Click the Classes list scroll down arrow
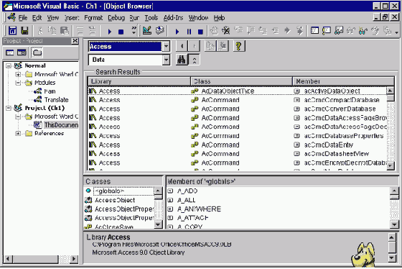This screenshot has width=402, height=269. [158, 224]
